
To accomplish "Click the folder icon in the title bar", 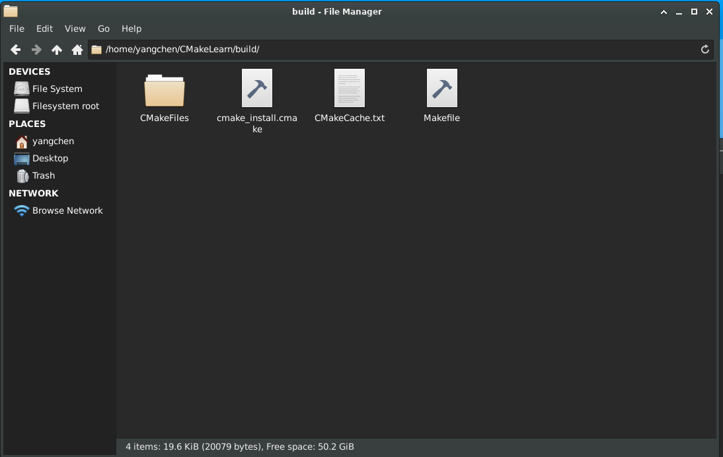I will [x=10, y=11].
